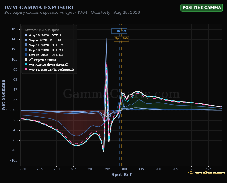227x183 pixels.
Task: Click the 300 x-axis tick label
Action: point(124,169)
